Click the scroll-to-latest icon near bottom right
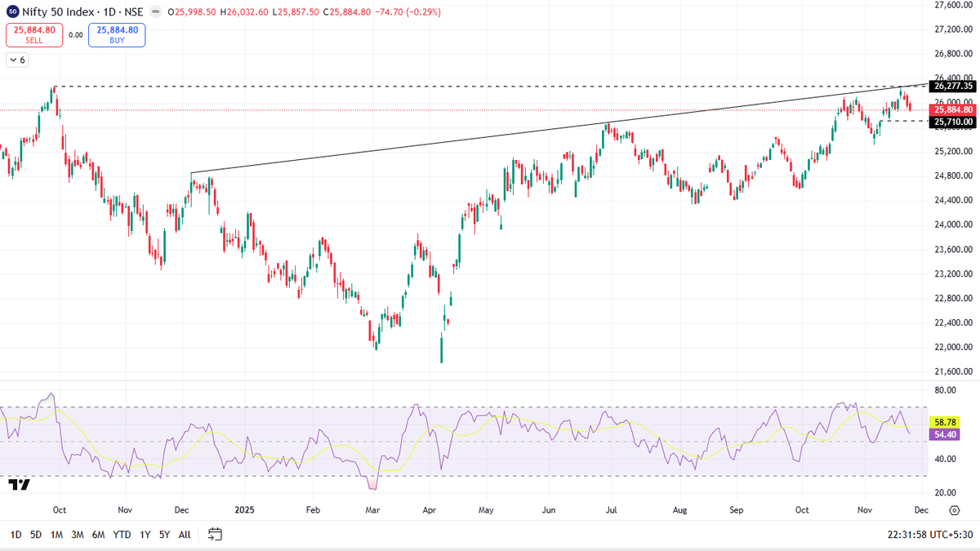 click(x=954, y=509)
